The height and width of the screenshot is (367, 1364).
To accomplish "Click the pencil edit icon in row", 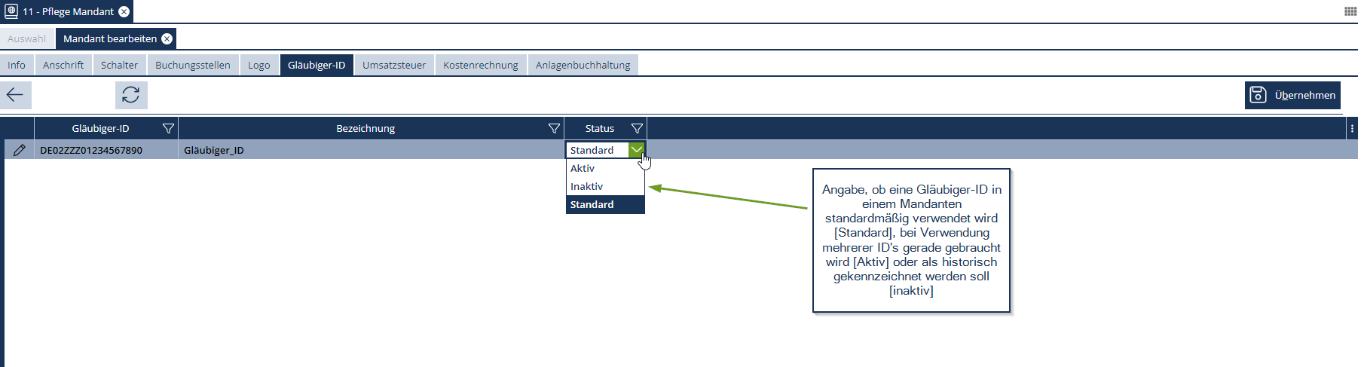I will (x=20, y=150).
